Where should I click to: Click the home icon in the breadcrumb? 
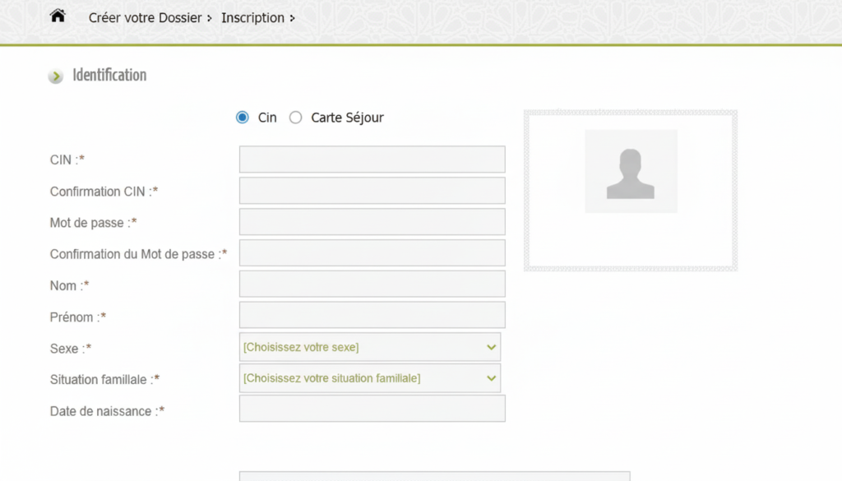click(58, 16)
